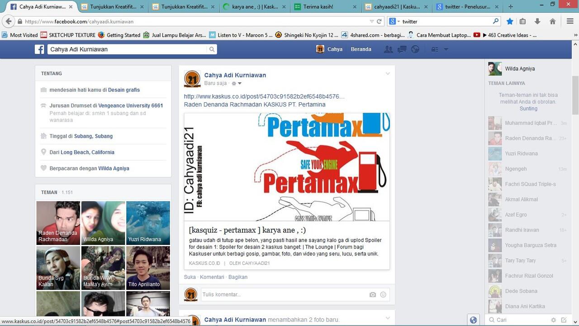Viewport: 579px width, 326px height.
Task: Open Teman friends section header
Action: pos(49,192)
